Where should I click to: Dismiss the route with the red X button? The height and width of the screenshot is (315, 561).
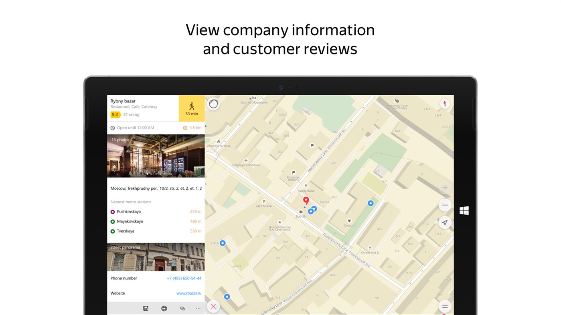coord(213,306)
